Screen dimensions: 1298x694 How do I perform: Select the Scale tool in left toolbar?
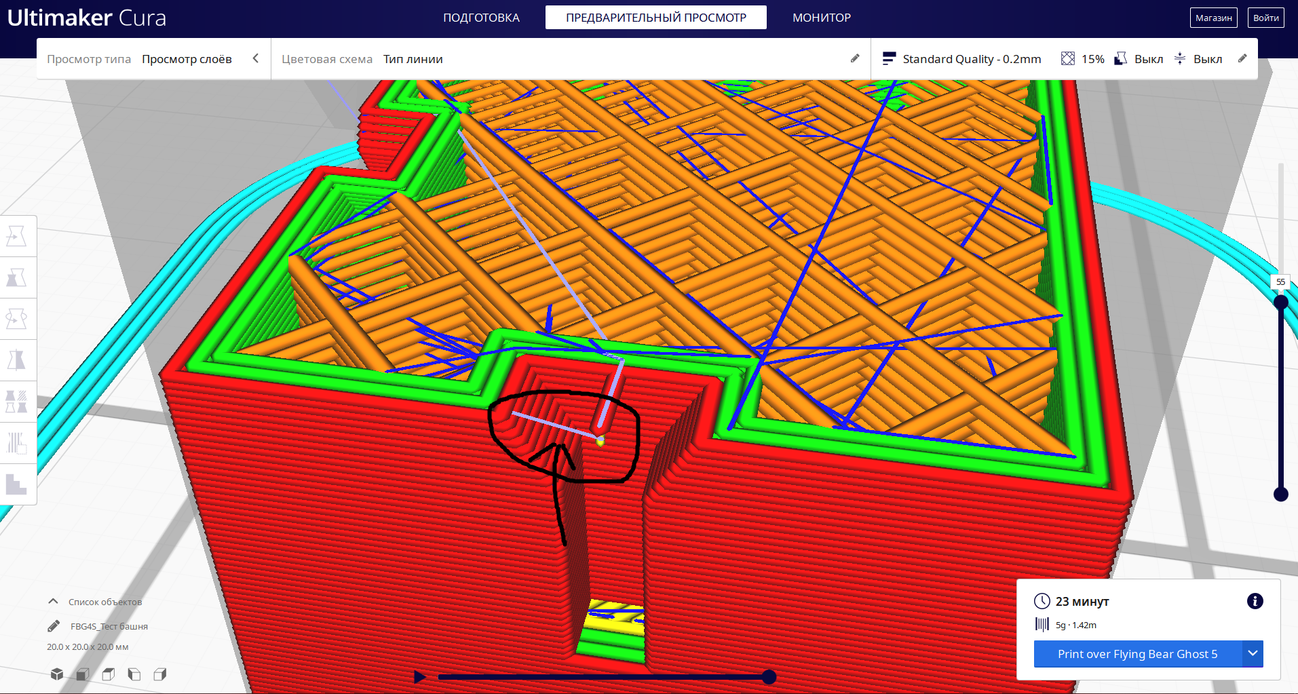pyautogui.click(x=16, y=277)
